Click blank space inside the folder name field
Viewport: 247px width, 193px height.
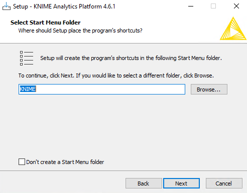(110, 89)
